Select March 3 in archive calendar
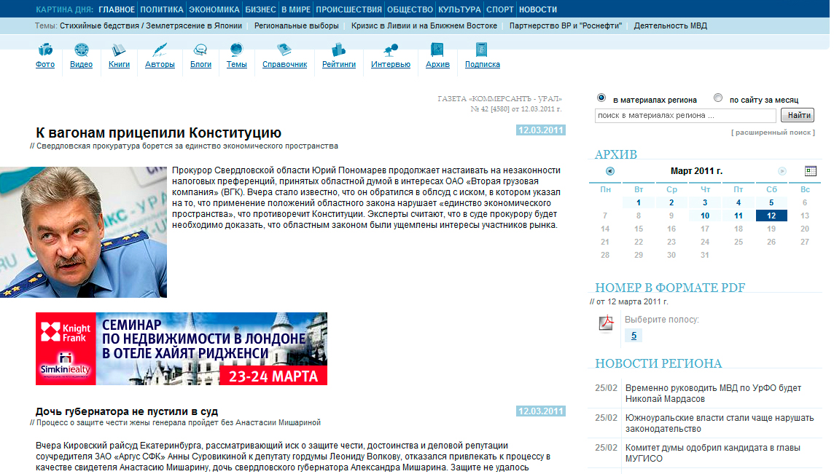The height and width of the screenshot is (474, 834). (x=705, y=202)
